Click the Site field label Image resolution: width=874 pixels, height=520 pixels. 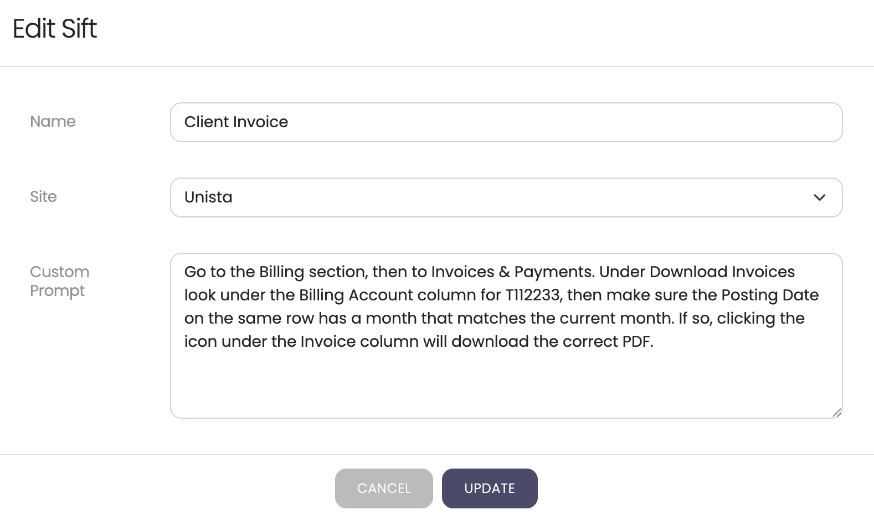(43, 197)
